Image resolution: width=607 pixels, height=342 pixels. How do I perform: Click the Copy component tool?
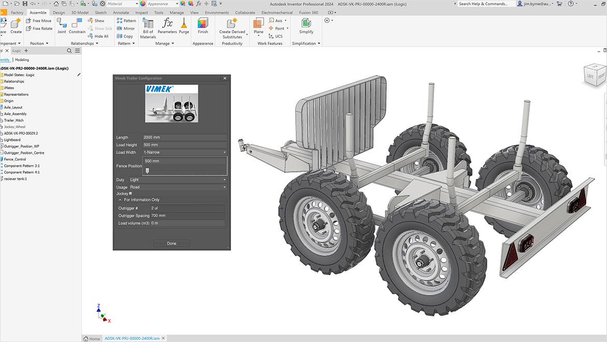point(125,36)
